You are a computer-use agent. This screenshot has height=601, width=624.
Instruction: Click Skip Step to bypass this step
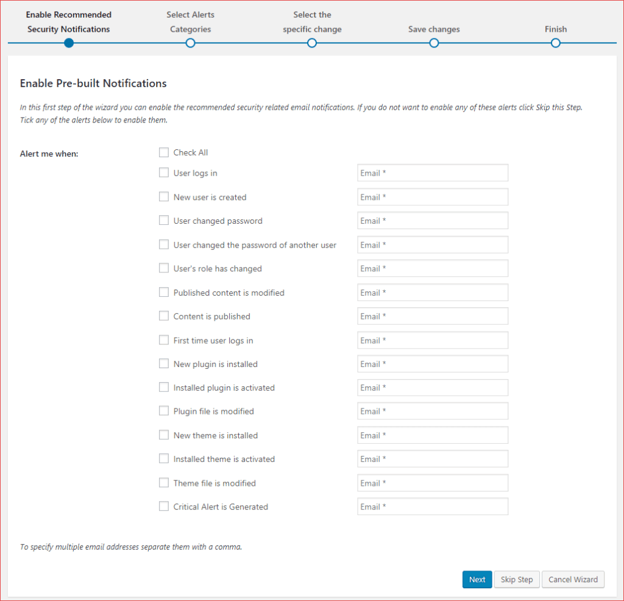tap(516, 579)
